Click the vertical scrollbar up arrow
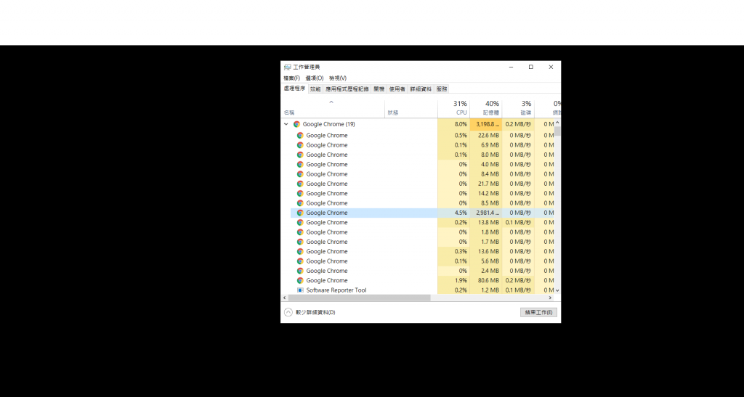 click(x=557, y=123)
